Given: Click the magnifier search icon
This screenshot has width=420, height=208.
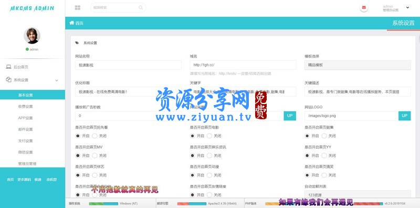Looking at the screenshot, I should click(141, 7).
